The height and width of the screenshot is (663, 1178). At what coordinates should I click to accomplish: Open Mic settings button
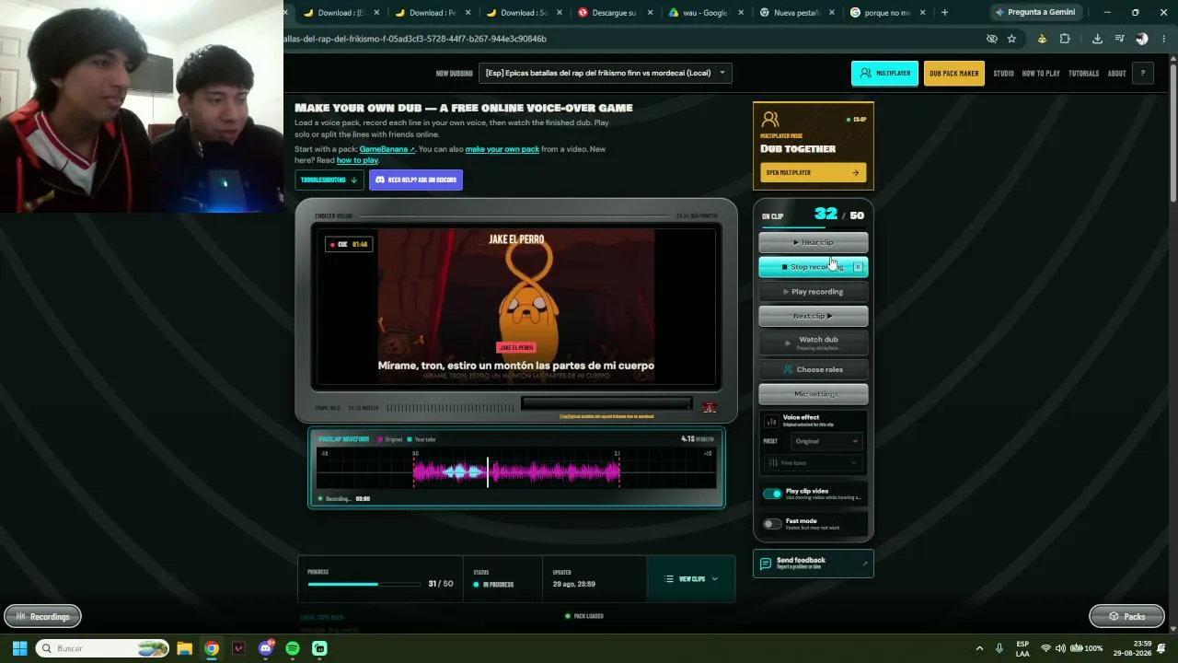813,394
